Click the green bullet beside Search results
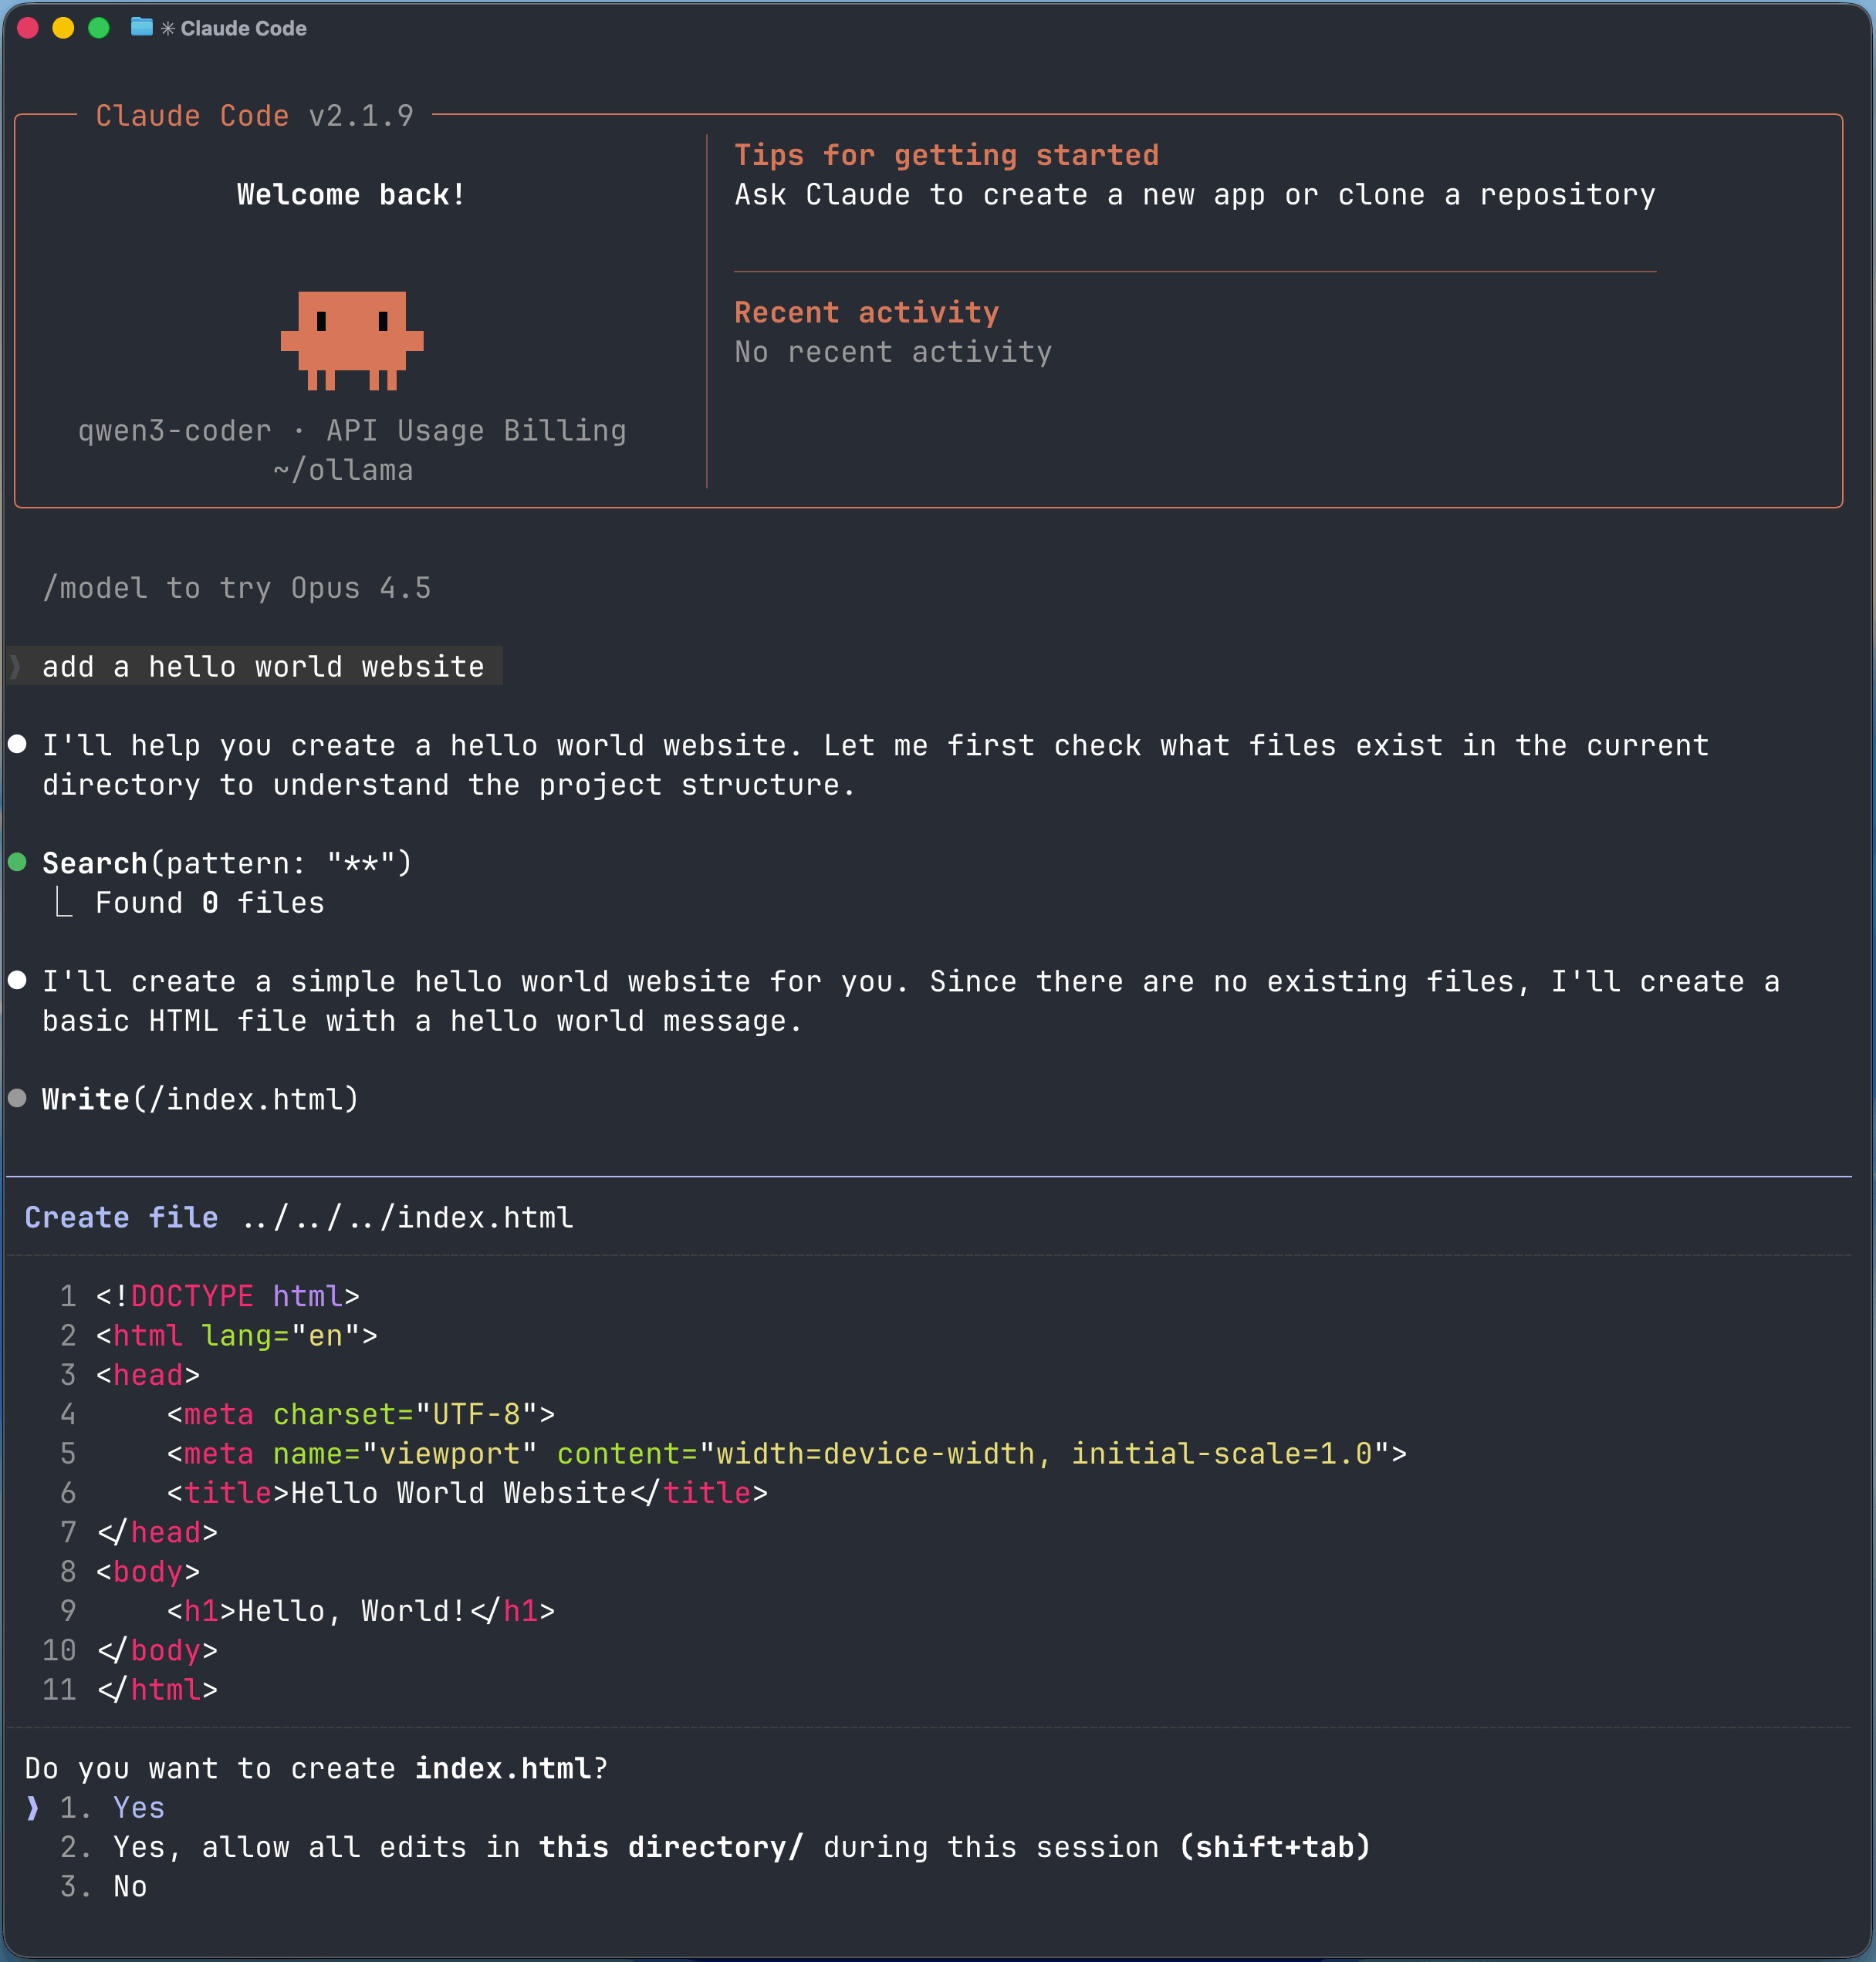Screen dimensions: 1876x1962 (17, 862)
